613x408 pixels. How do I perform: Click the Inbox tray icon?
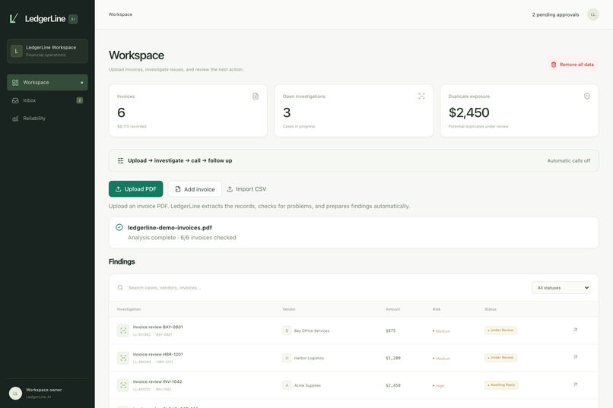pos(15,100)
